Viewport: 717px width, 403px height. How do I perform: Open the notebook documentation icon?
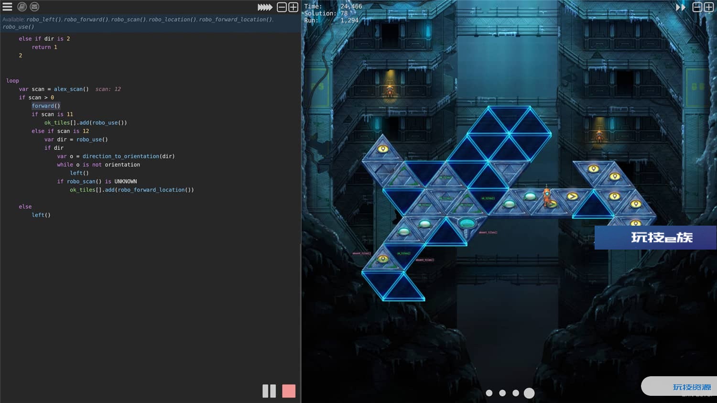coord(22,7)
